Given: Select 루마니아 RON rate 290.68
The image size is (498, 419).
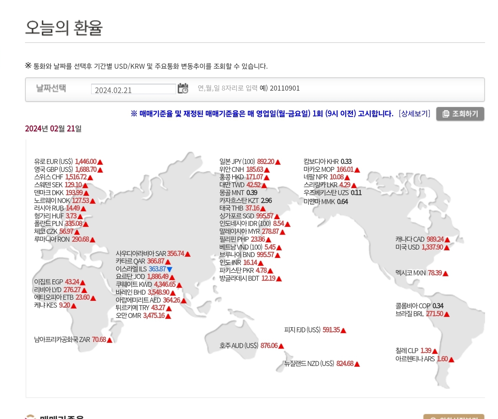Looking at the screenshot, I should coord(80,240).
